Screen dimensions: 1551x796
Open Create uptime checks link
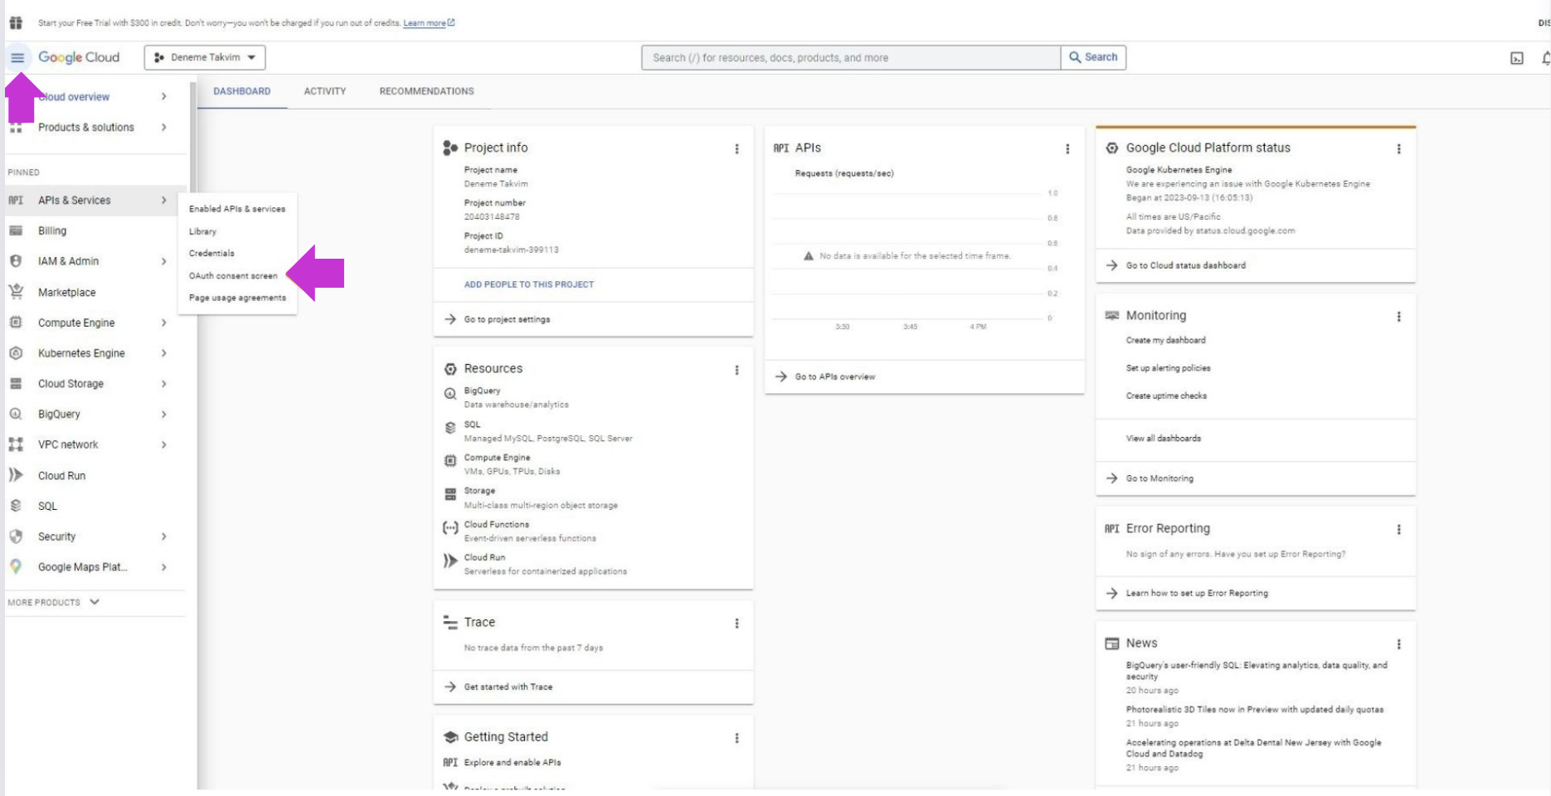point(1166,396)
